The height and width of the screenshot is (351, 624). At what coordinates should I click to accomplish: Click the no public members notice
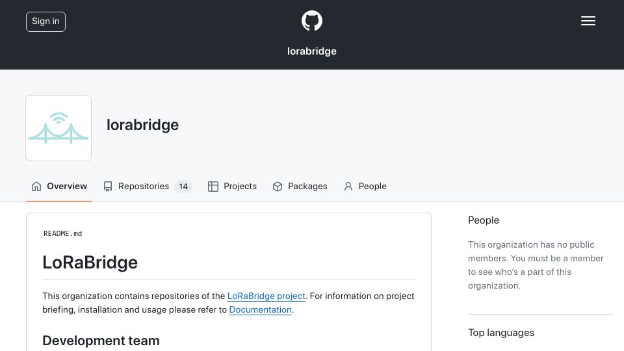(536, 265)
